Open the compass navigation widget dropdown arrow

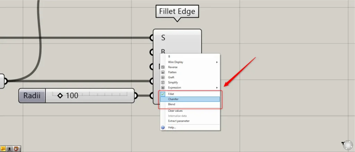point(343,143)
